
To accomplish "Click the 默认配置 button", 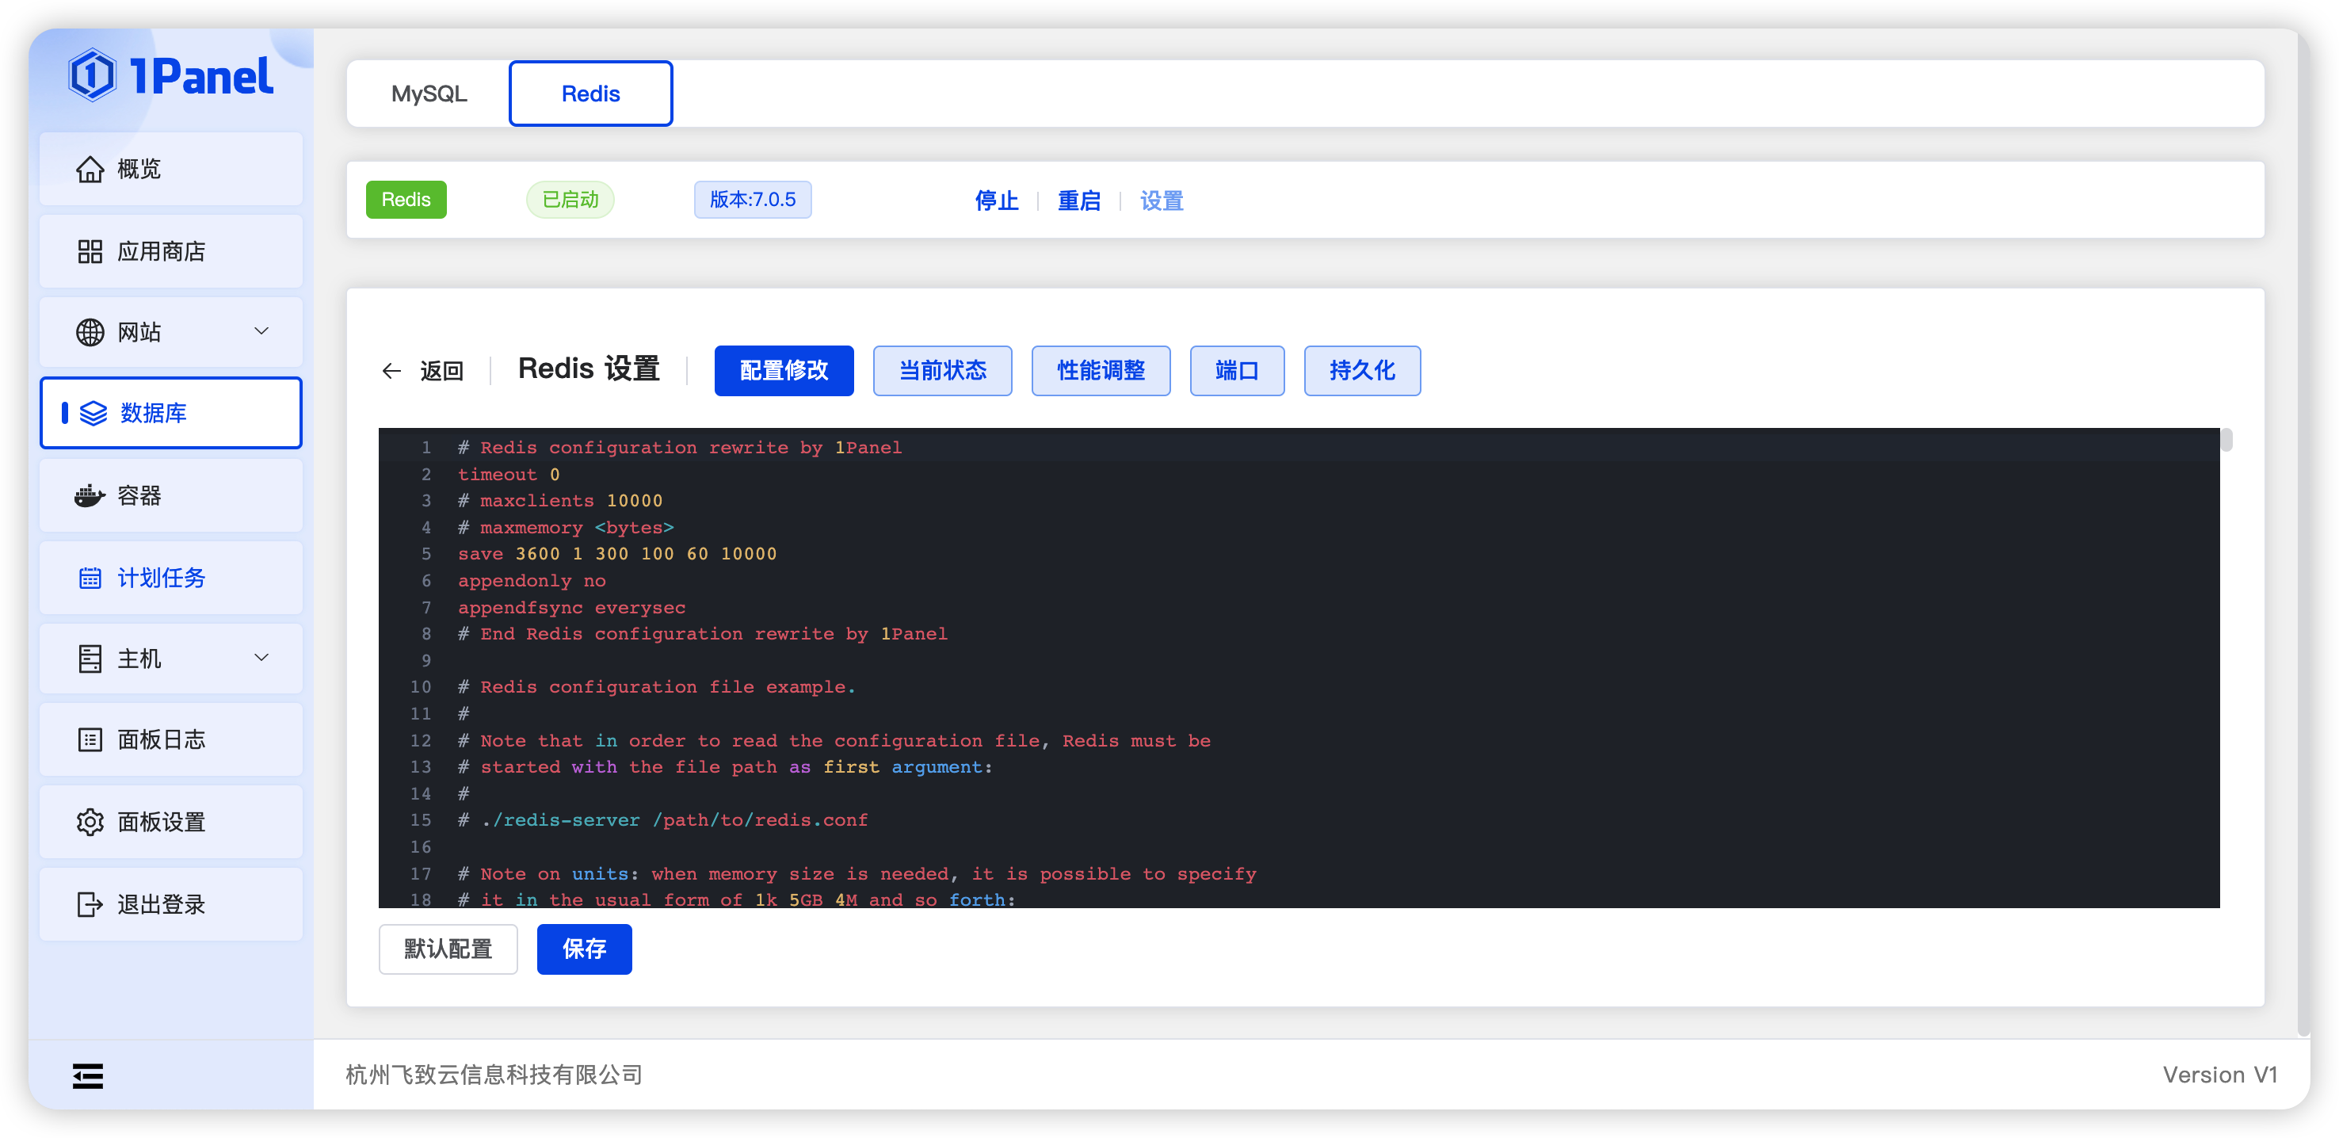I will pos(448,949).
